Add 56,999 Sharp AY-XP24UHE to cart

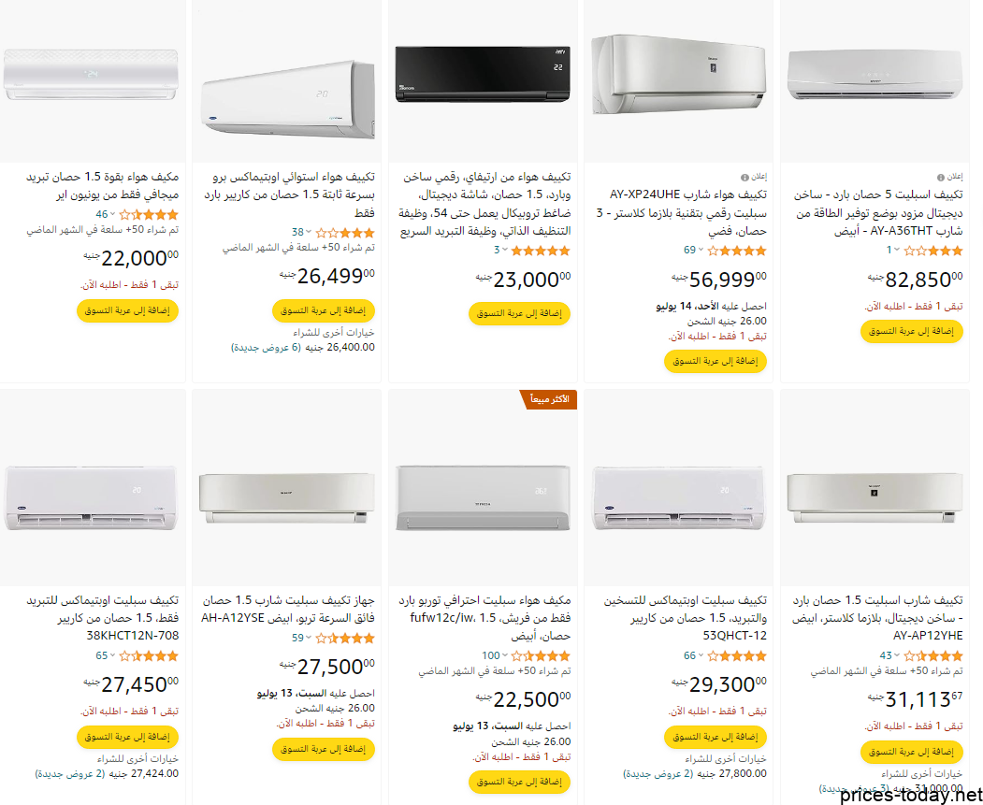pyautogui.click(x=716, y=361)
